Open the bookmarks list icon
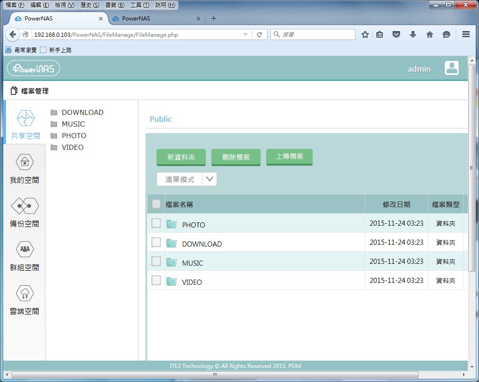The width and height of the screenshot is (479, 382). (380, 34)
